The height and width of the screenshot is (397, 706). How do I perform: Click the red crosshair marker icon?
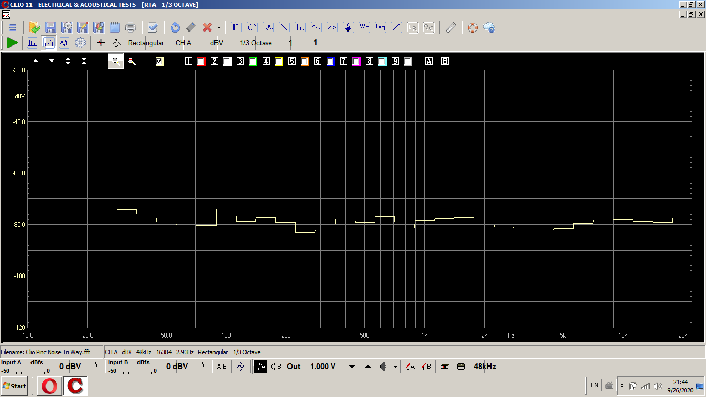(101, 43)
